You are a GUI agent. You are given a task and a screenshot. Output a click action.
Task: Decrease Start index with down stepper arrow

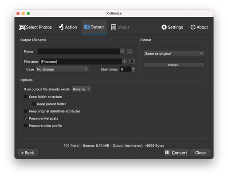click(133, 71)
